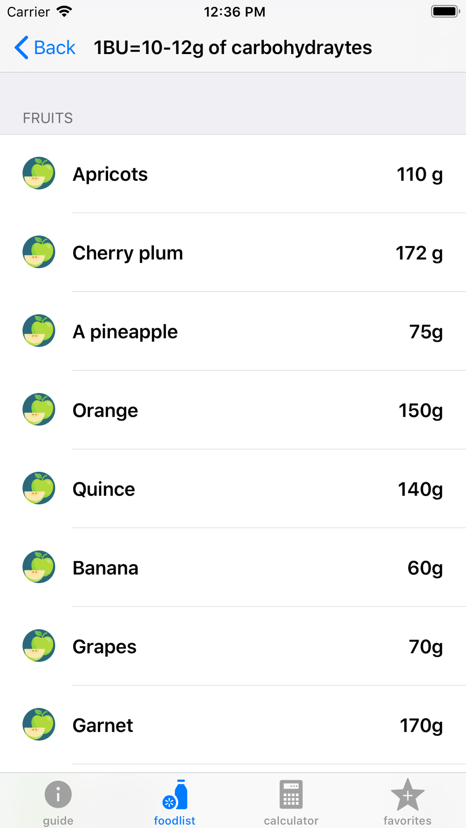Open the calculator tab icon
Screen dimensions: 466x828
point(291,794)
